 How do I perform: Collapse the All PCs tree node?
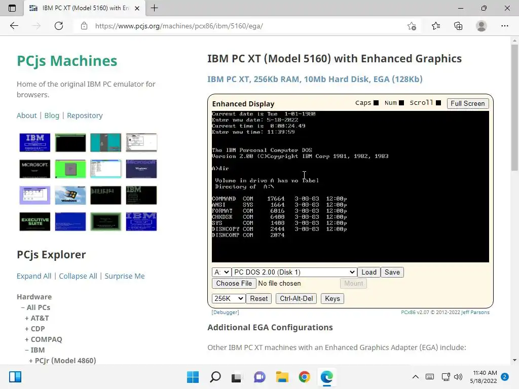coord(36,307)
